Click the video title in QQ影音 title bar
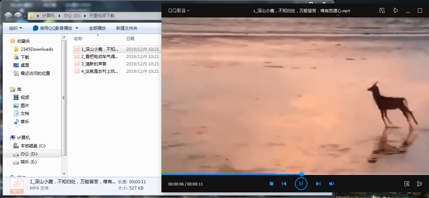The image size is (429, 198). [x=302, y=11]
